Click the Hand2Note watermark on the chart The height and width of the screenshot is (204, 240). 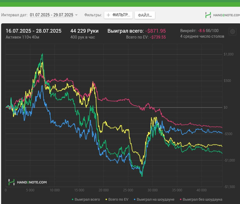click(x=27, y=182)
